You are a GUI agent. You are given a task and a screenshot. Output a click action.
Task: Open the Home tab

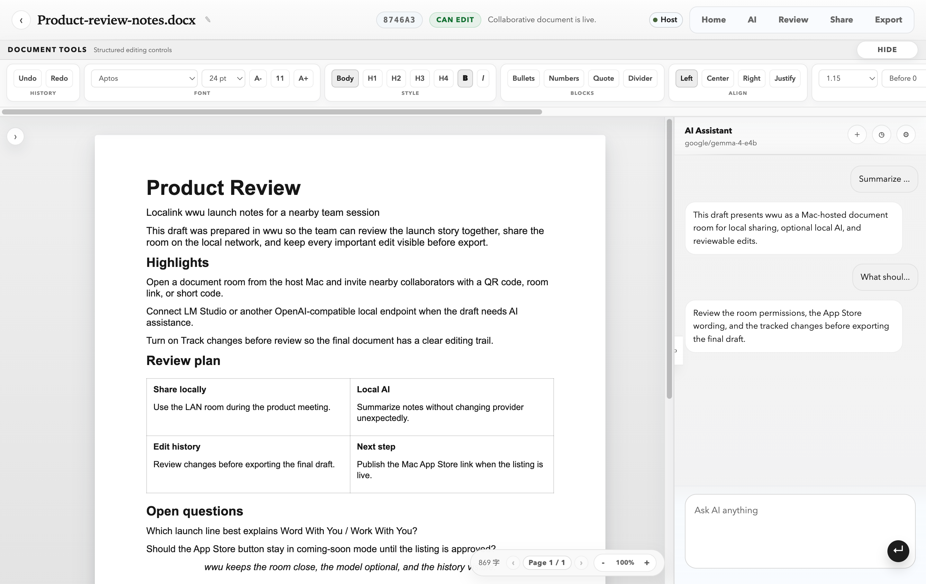tap(713, 20)
